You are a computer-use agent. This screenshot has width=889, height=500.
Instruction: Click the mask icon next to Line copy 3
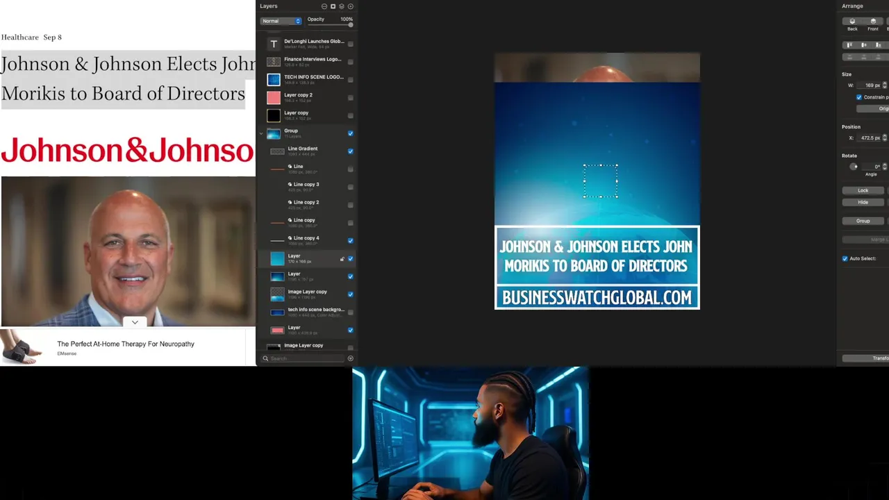[290, 184]
